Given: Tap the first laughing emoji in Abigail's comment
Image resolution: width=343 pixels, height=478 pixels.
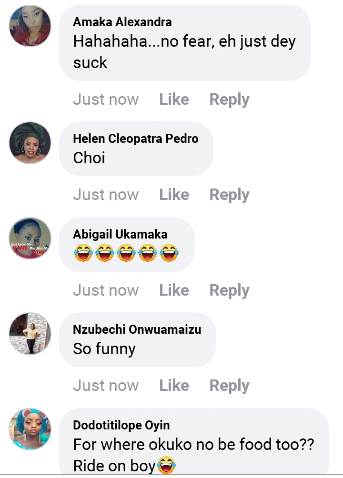Looking at the screenshot, I should pos(83,253).
